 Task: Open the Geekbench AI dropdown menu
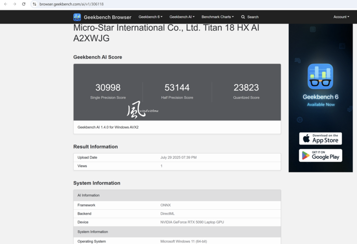181,17
